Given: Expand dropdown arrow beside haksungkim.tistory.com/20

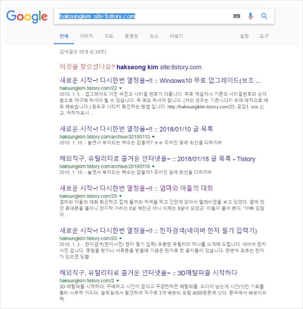Looking at the screenshot, I should click(121, 238).
